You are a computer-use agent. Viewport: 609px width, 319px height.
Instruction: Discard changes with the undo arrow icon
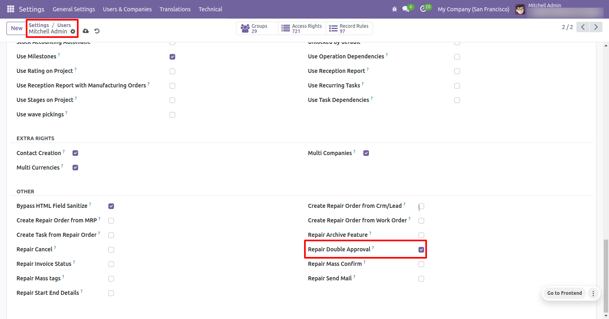(97, 31)
